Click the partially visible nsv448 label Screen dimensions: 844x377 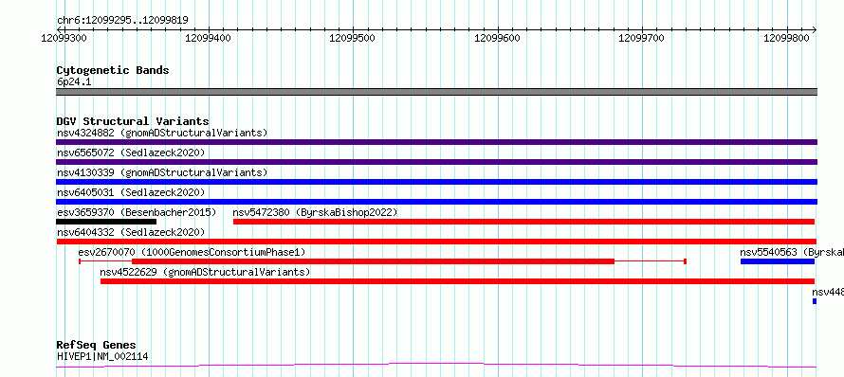click(x=828, y=292)
